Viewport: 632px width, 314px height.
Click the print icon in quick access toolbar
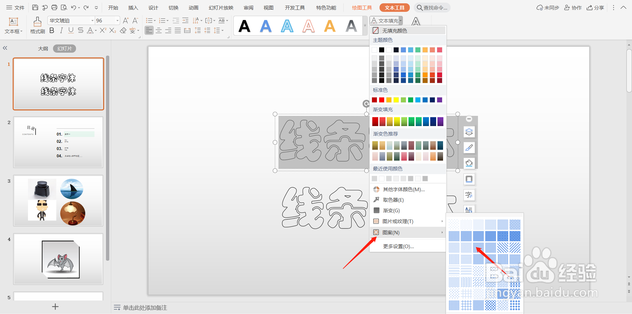(54, 8)
